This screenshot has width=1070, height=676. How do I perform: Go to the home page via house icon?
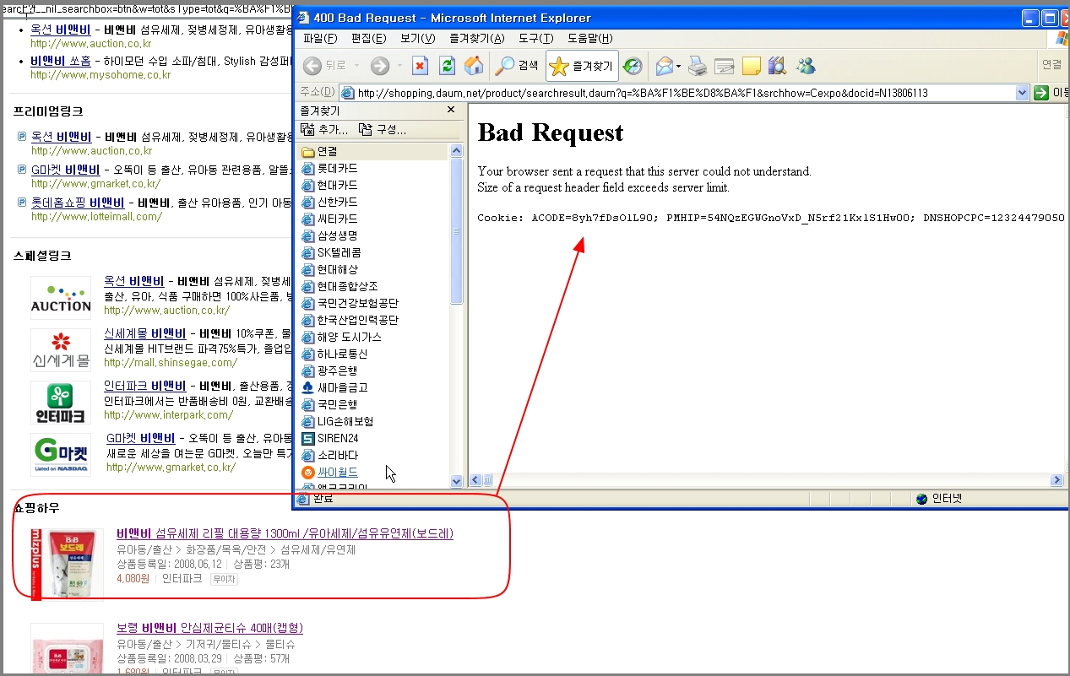[474, 66]
